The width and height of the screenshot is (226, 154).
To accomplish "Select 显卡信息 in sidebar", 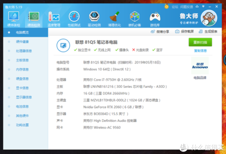I will [x=26, y=88].
